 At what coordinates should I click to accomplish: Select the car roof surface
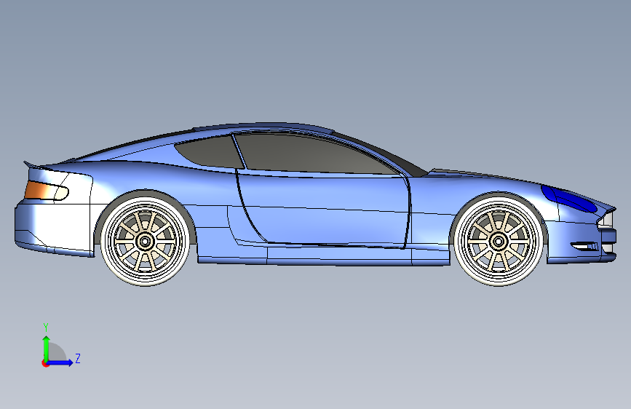263,127
